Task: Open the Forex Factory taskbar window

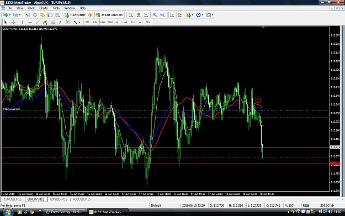Action: click(x=64, y=212)
